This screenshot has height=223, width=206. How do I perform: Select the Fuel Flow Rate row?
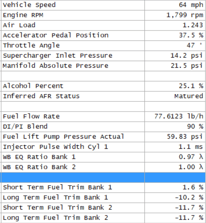[x=103, y=117]
